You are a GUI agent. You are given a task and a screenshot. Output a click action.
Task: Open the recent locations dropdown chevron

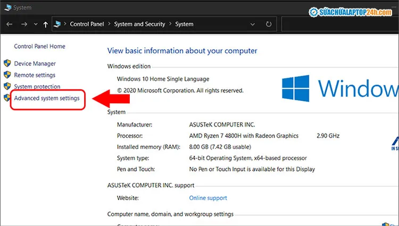35,24
